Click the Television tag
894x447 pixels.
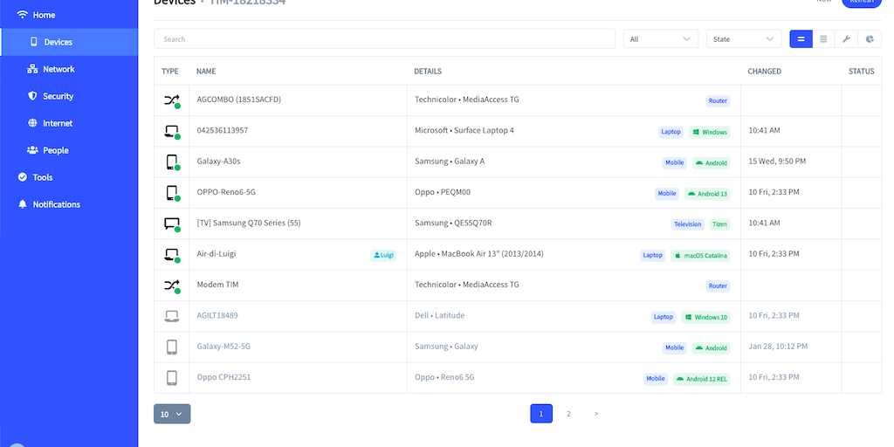pyautogui.click(x=688, y=224)
